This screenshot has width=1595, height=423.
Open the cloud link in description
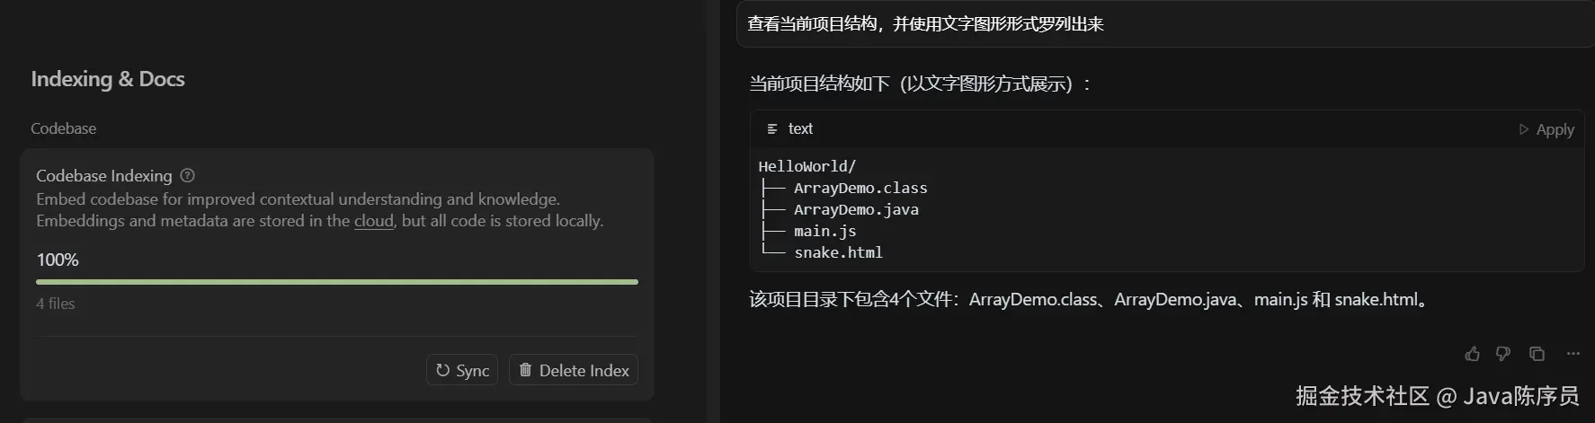pyautogui.click(x=373, y=221)
